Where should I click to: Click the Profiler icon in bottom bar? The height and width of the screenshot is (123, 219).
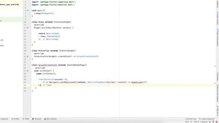12,119
